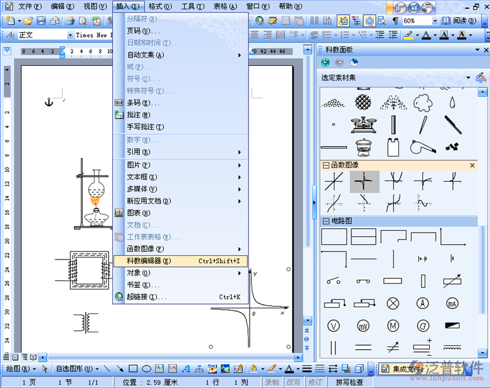The width and height of the screenshot is (490, 388).
Task: Toggle 拼写检查 spell check in status bar
Action: point(349,382)
